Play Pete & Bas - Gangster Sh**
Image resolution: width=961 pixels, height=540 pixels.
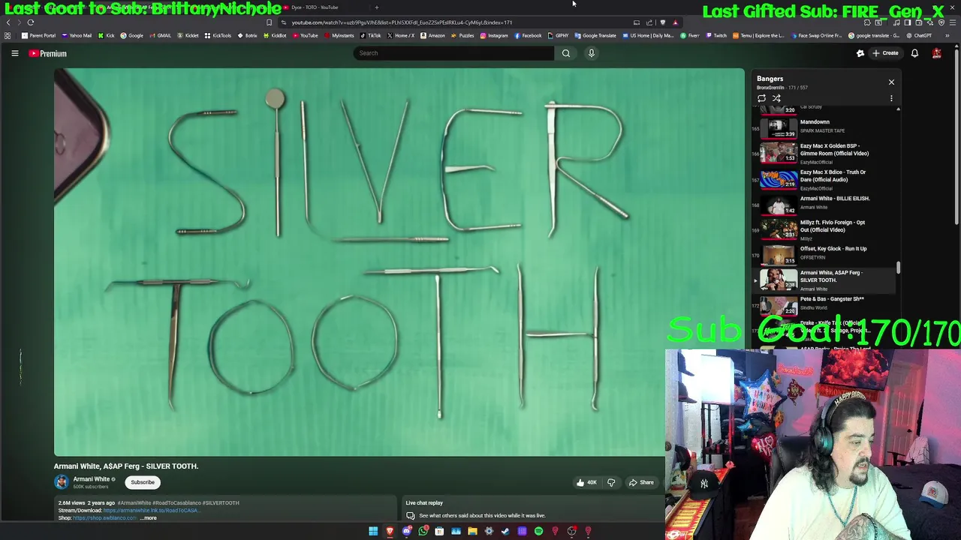pos(824,304)
